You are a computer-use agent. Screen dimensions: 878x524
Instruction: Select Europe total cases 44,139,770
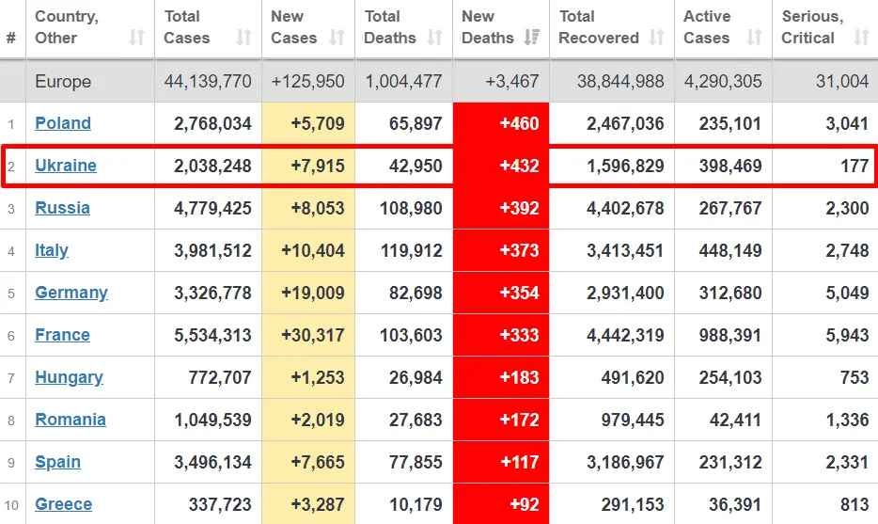click(208, 81)
